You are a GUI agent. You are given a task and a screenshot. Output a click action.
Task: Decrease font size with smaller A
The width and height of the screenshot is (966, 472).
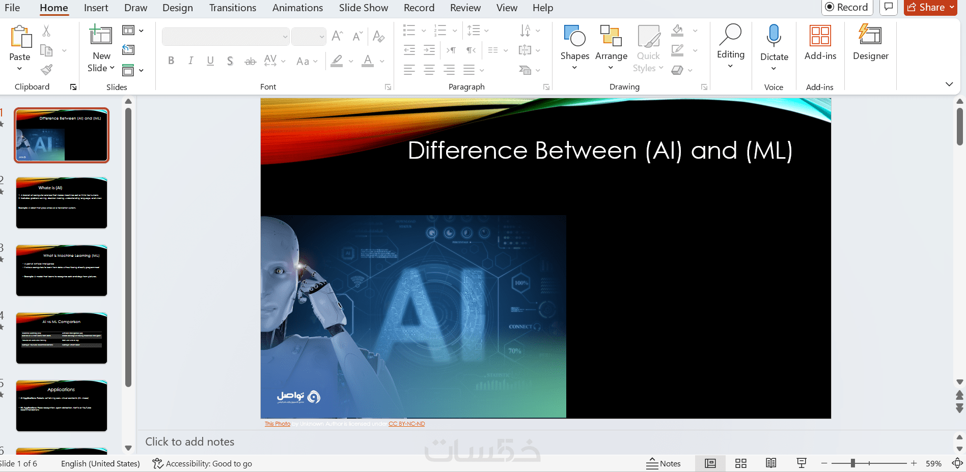357,36
